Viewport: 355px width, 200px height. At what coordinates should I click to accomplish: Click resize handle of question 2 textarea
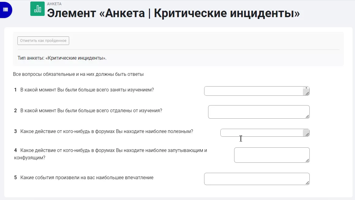tap(307, 117)
